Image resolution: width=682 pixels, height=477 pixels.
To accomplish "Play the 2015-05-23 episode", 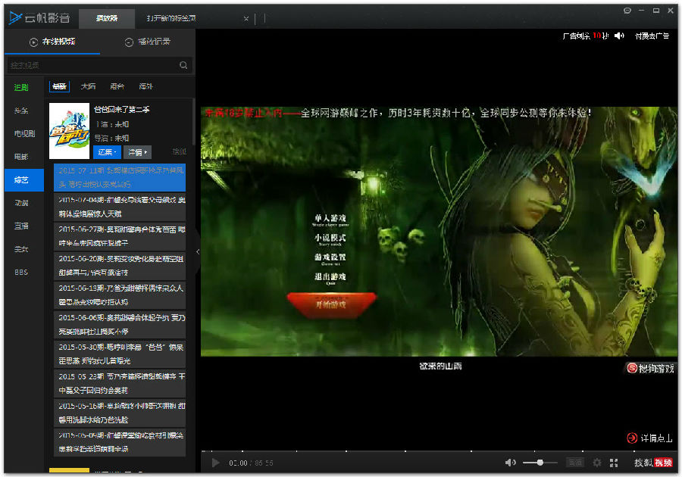I will (120, 383).
